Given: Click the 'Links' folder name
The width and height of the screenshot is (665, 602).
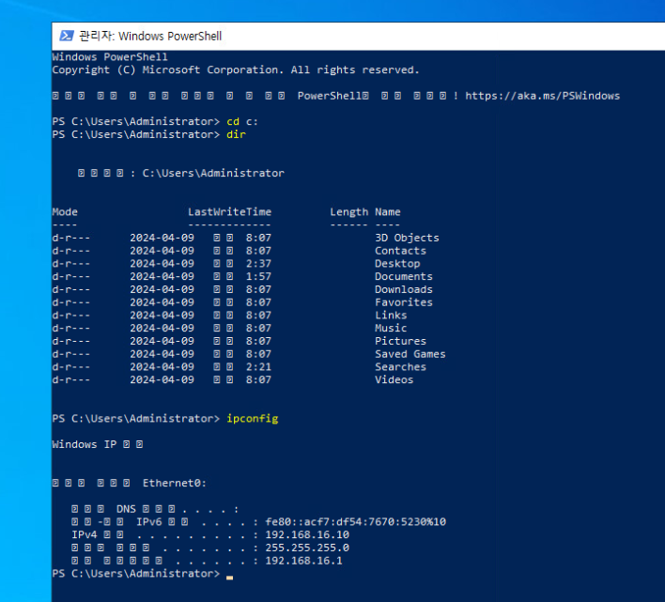Looking at the screenshot, I should 391,316.
